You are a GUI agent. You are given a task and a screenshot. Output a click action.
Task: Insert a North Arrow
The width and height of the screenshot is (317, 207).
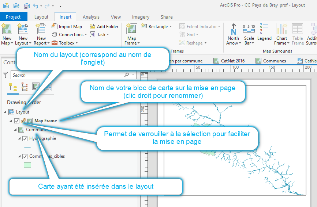(x=233, y=34)
